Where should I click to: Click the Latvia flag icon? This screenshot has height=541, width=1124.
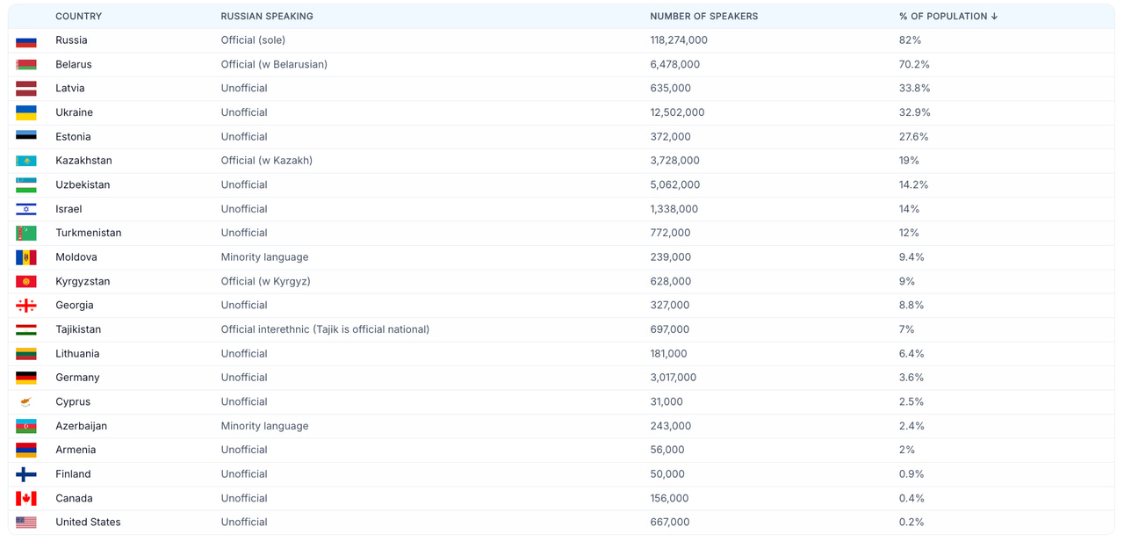click(x=26, y=89)
